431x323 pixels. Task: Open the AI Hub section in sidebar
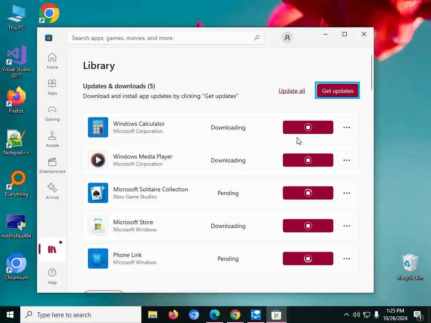(52, 191)
